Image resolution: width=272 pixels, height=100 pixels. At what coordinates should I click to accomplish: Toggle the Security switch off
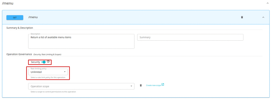pyautogui.click(x=43, y=62)
